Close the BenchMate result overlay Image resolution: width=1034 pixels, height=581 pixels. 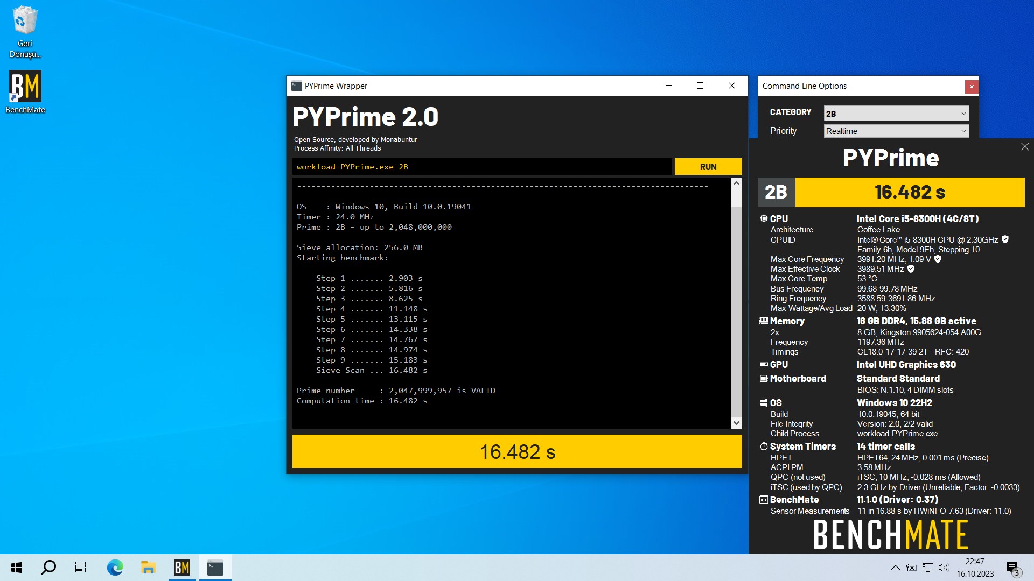1025,147
